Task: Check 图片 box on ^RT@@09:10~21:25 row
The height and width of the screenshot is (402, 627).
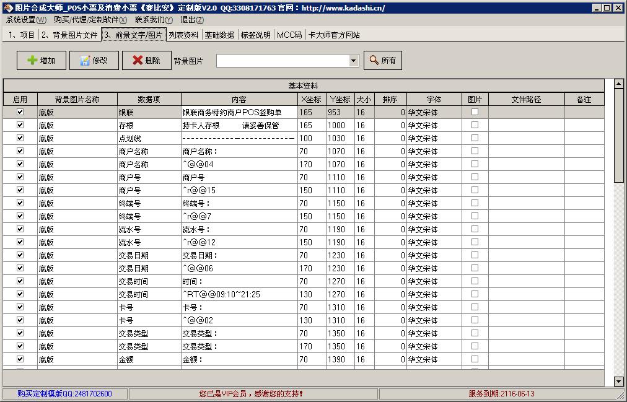Action: tap(475, 294)
